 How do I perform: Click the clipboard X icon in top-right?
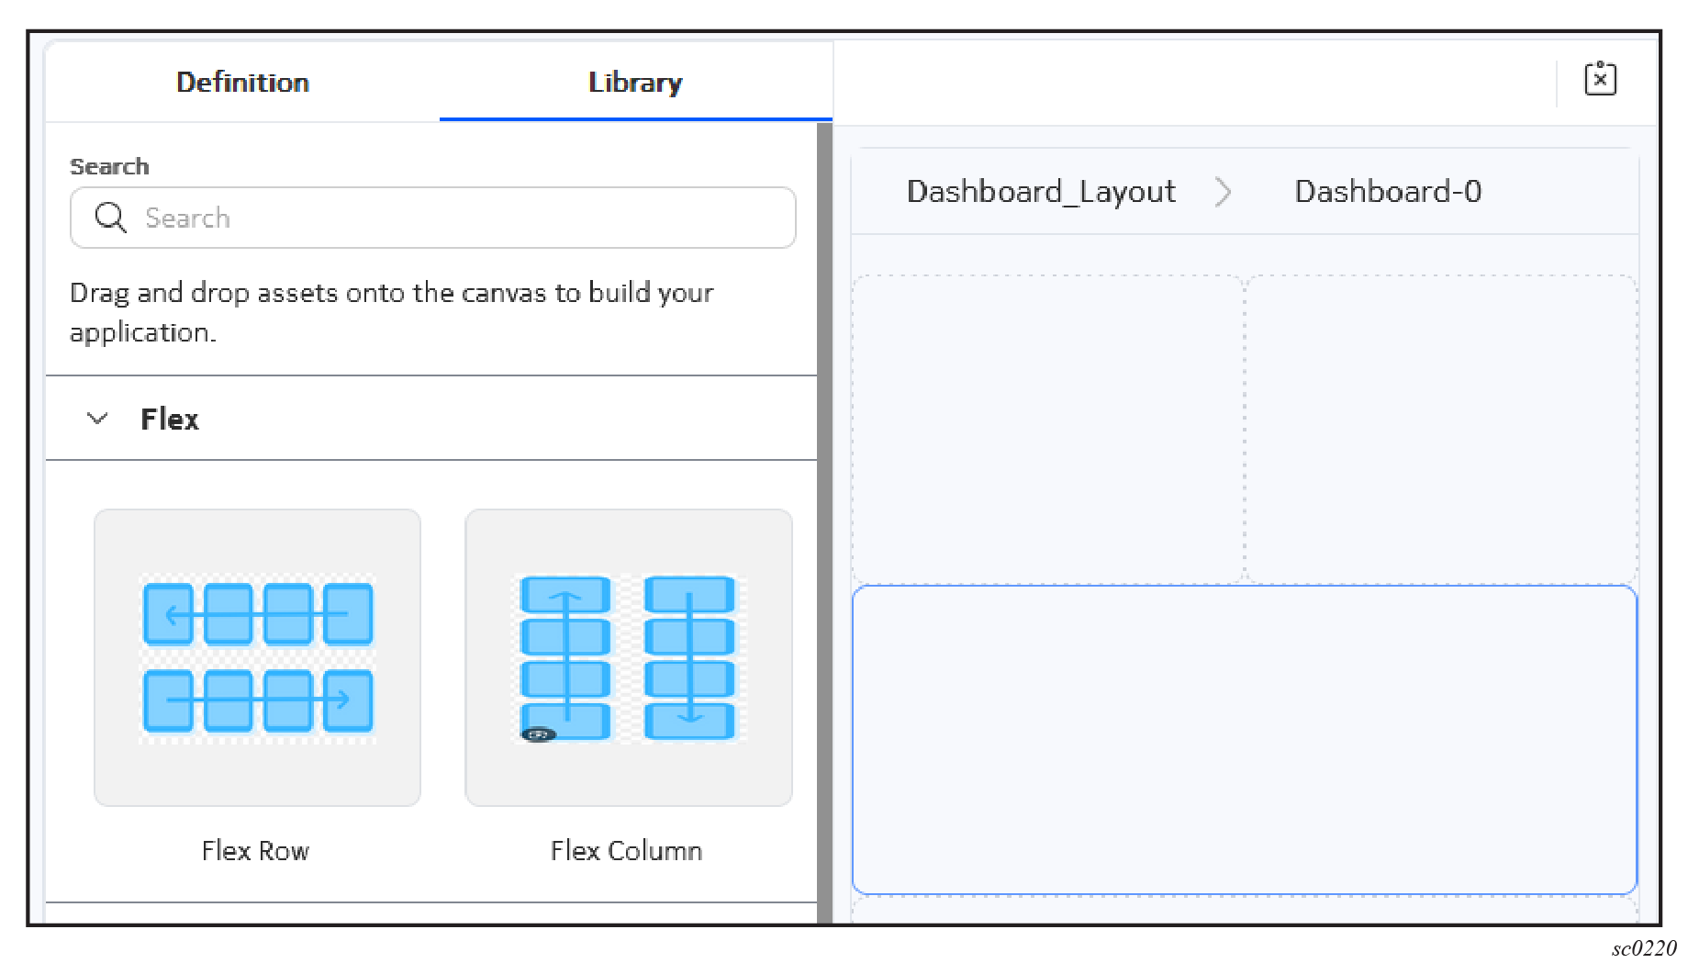1600,79
